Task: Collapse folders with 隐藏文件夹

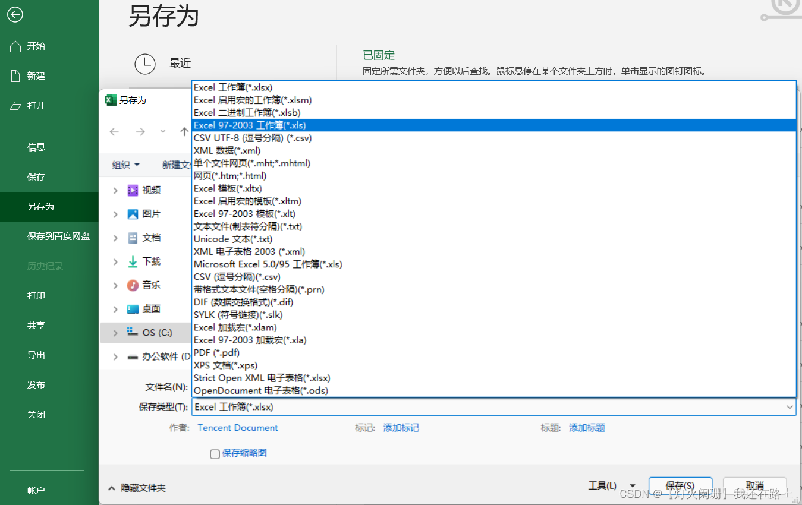Action: click(x=137, y=488)
